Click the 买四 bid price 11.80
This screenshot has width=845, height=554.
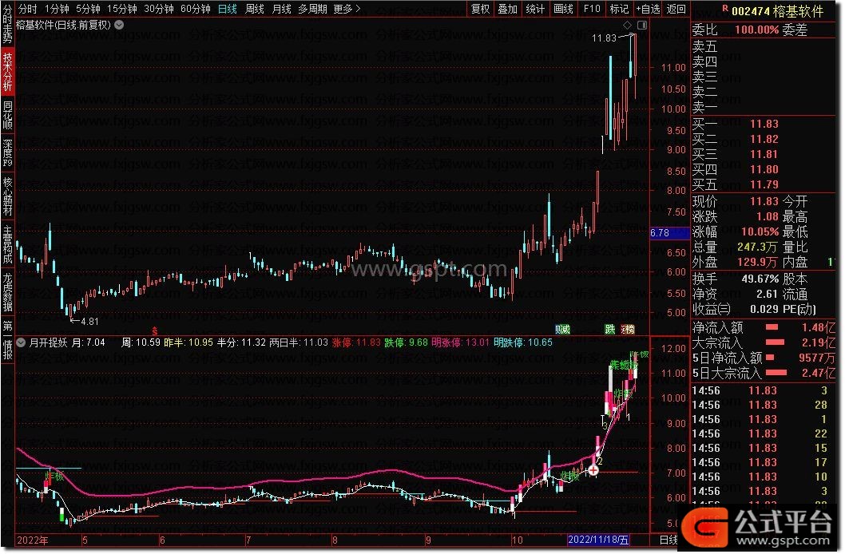click(x=764, y=169)
